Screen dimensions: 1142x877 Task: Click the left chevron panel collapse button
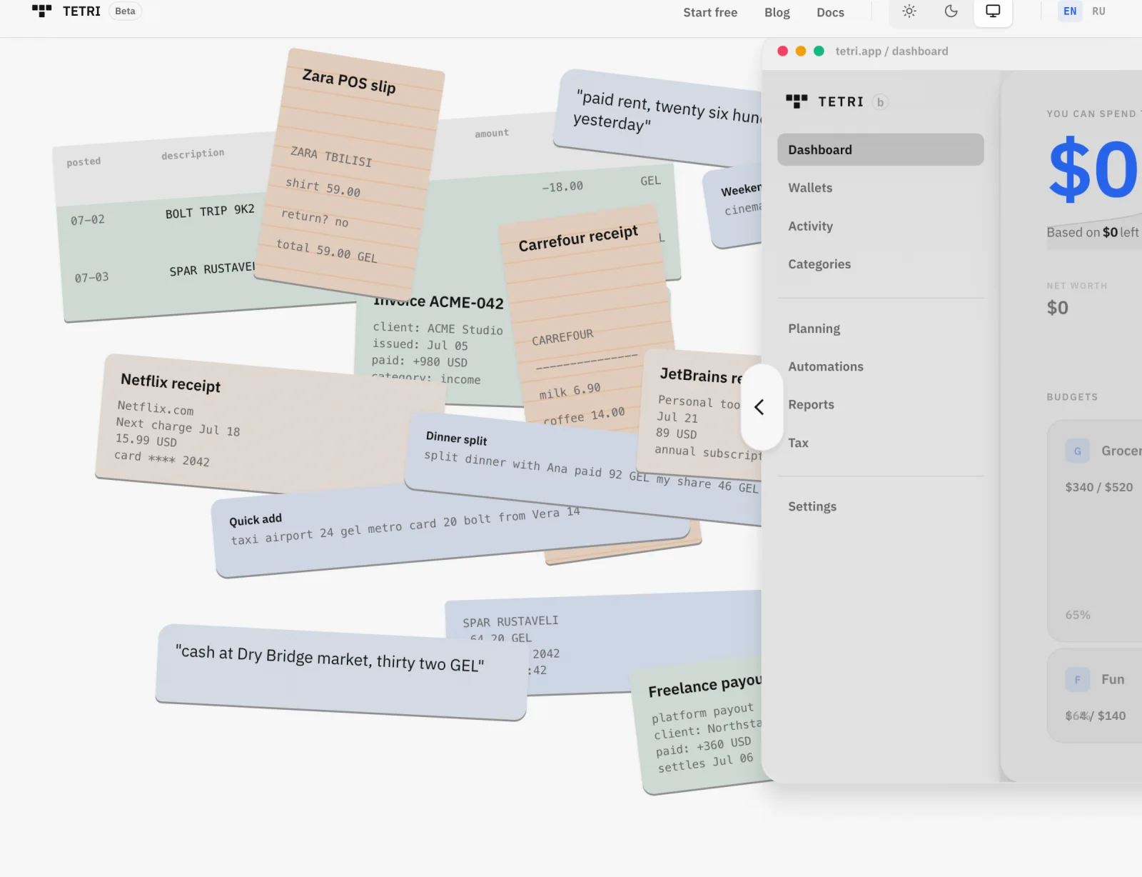pos(761,407)
